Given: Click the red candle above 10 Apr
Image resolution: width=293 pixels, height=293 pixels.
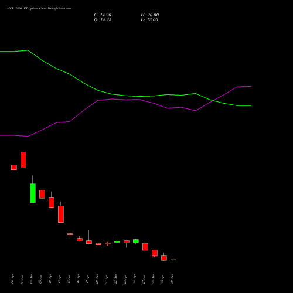Looking at the screenshot, I should tap(52, 203).
